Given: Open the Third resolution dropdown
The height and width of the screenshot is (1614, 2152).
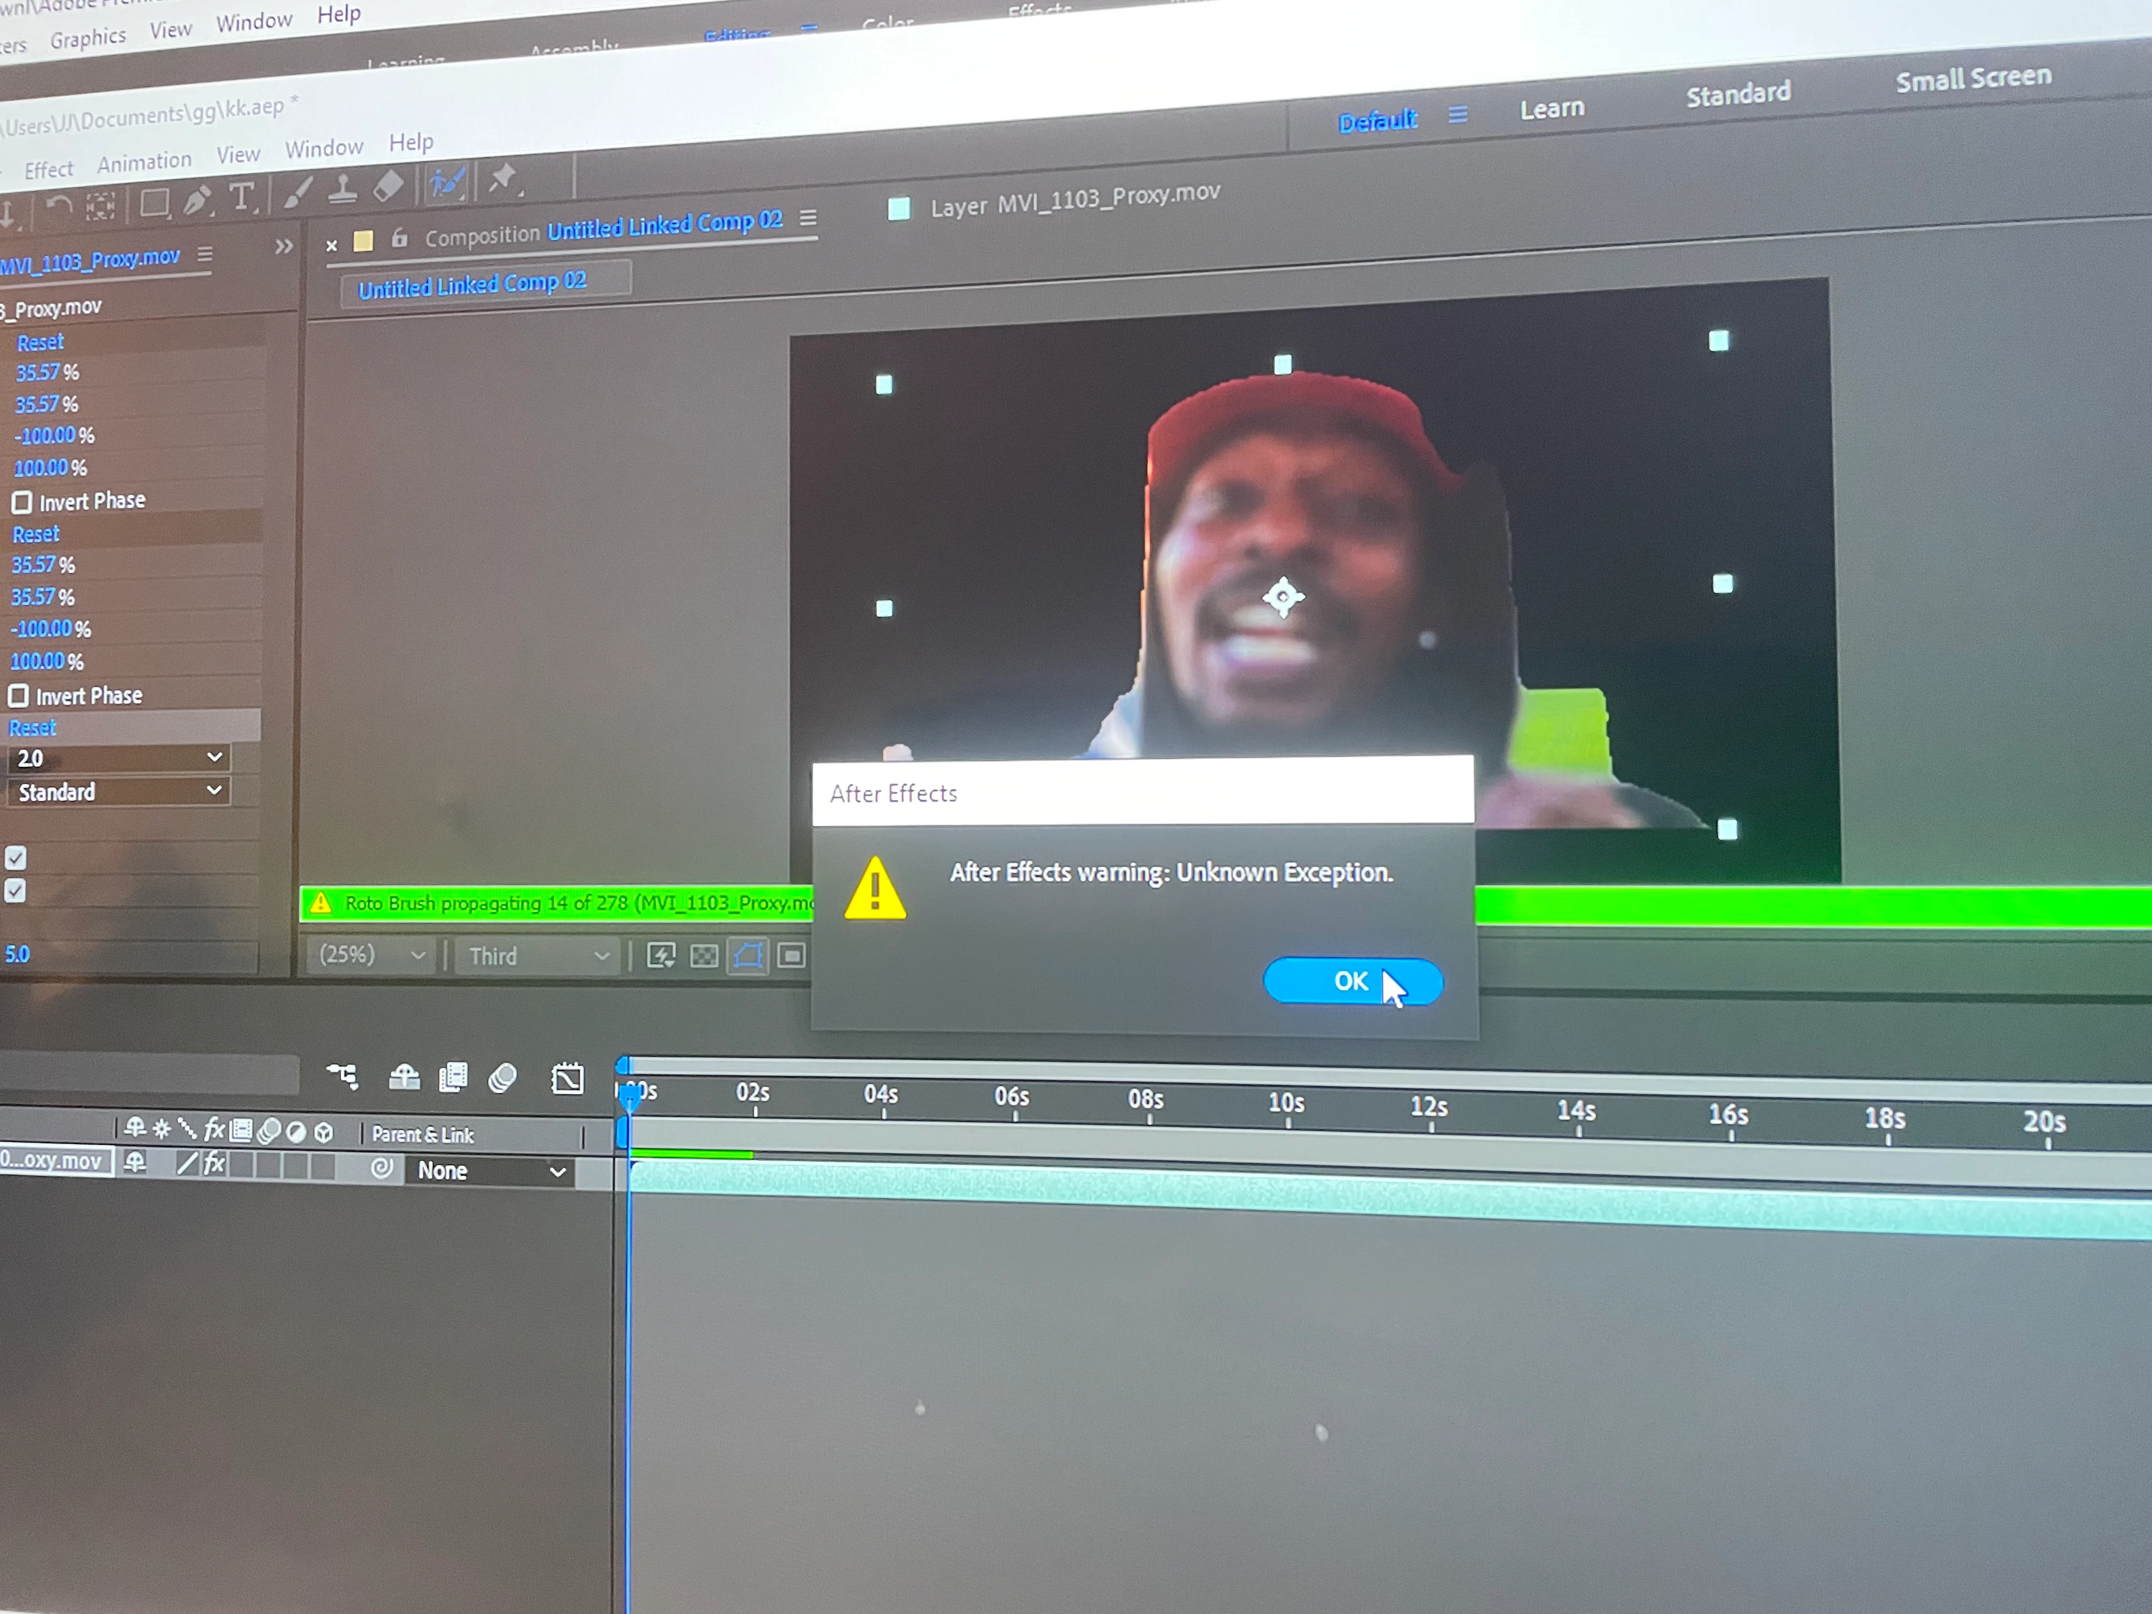Looking at the screenshot, I should [538, 956].
